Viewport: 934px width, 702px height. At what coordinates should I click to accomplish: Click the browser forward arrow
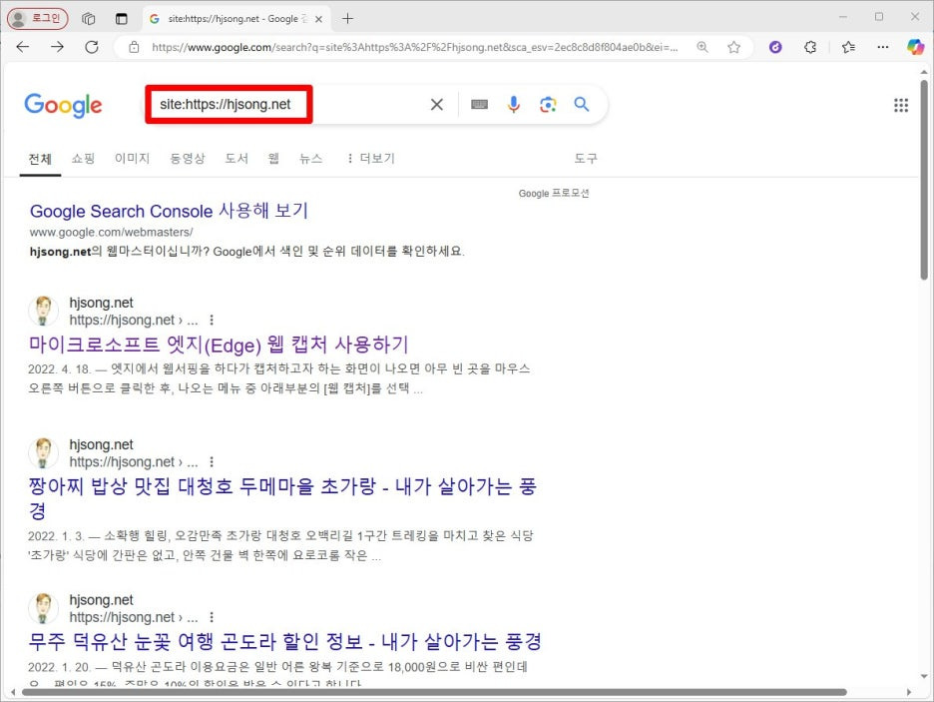(x=57, y=47)
